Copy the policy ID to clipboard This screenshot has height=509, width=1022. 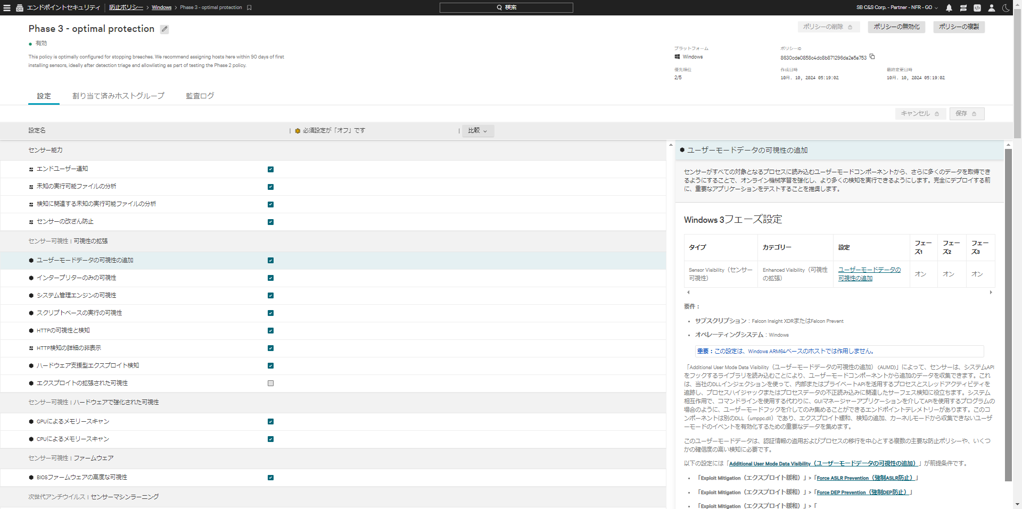(x=872, y=57)
